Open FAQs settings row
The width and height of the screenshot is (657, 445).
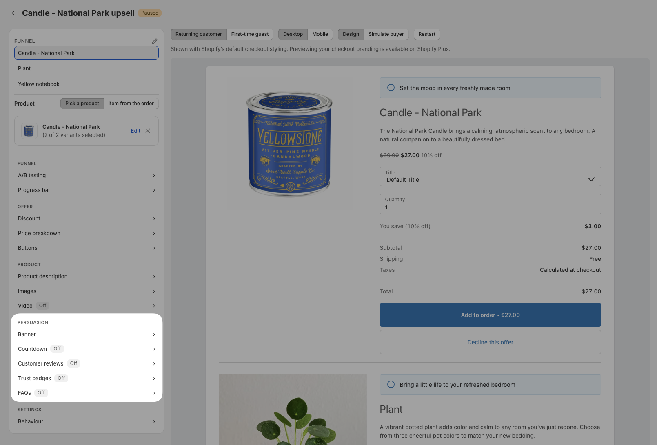(x=87, y=393)
